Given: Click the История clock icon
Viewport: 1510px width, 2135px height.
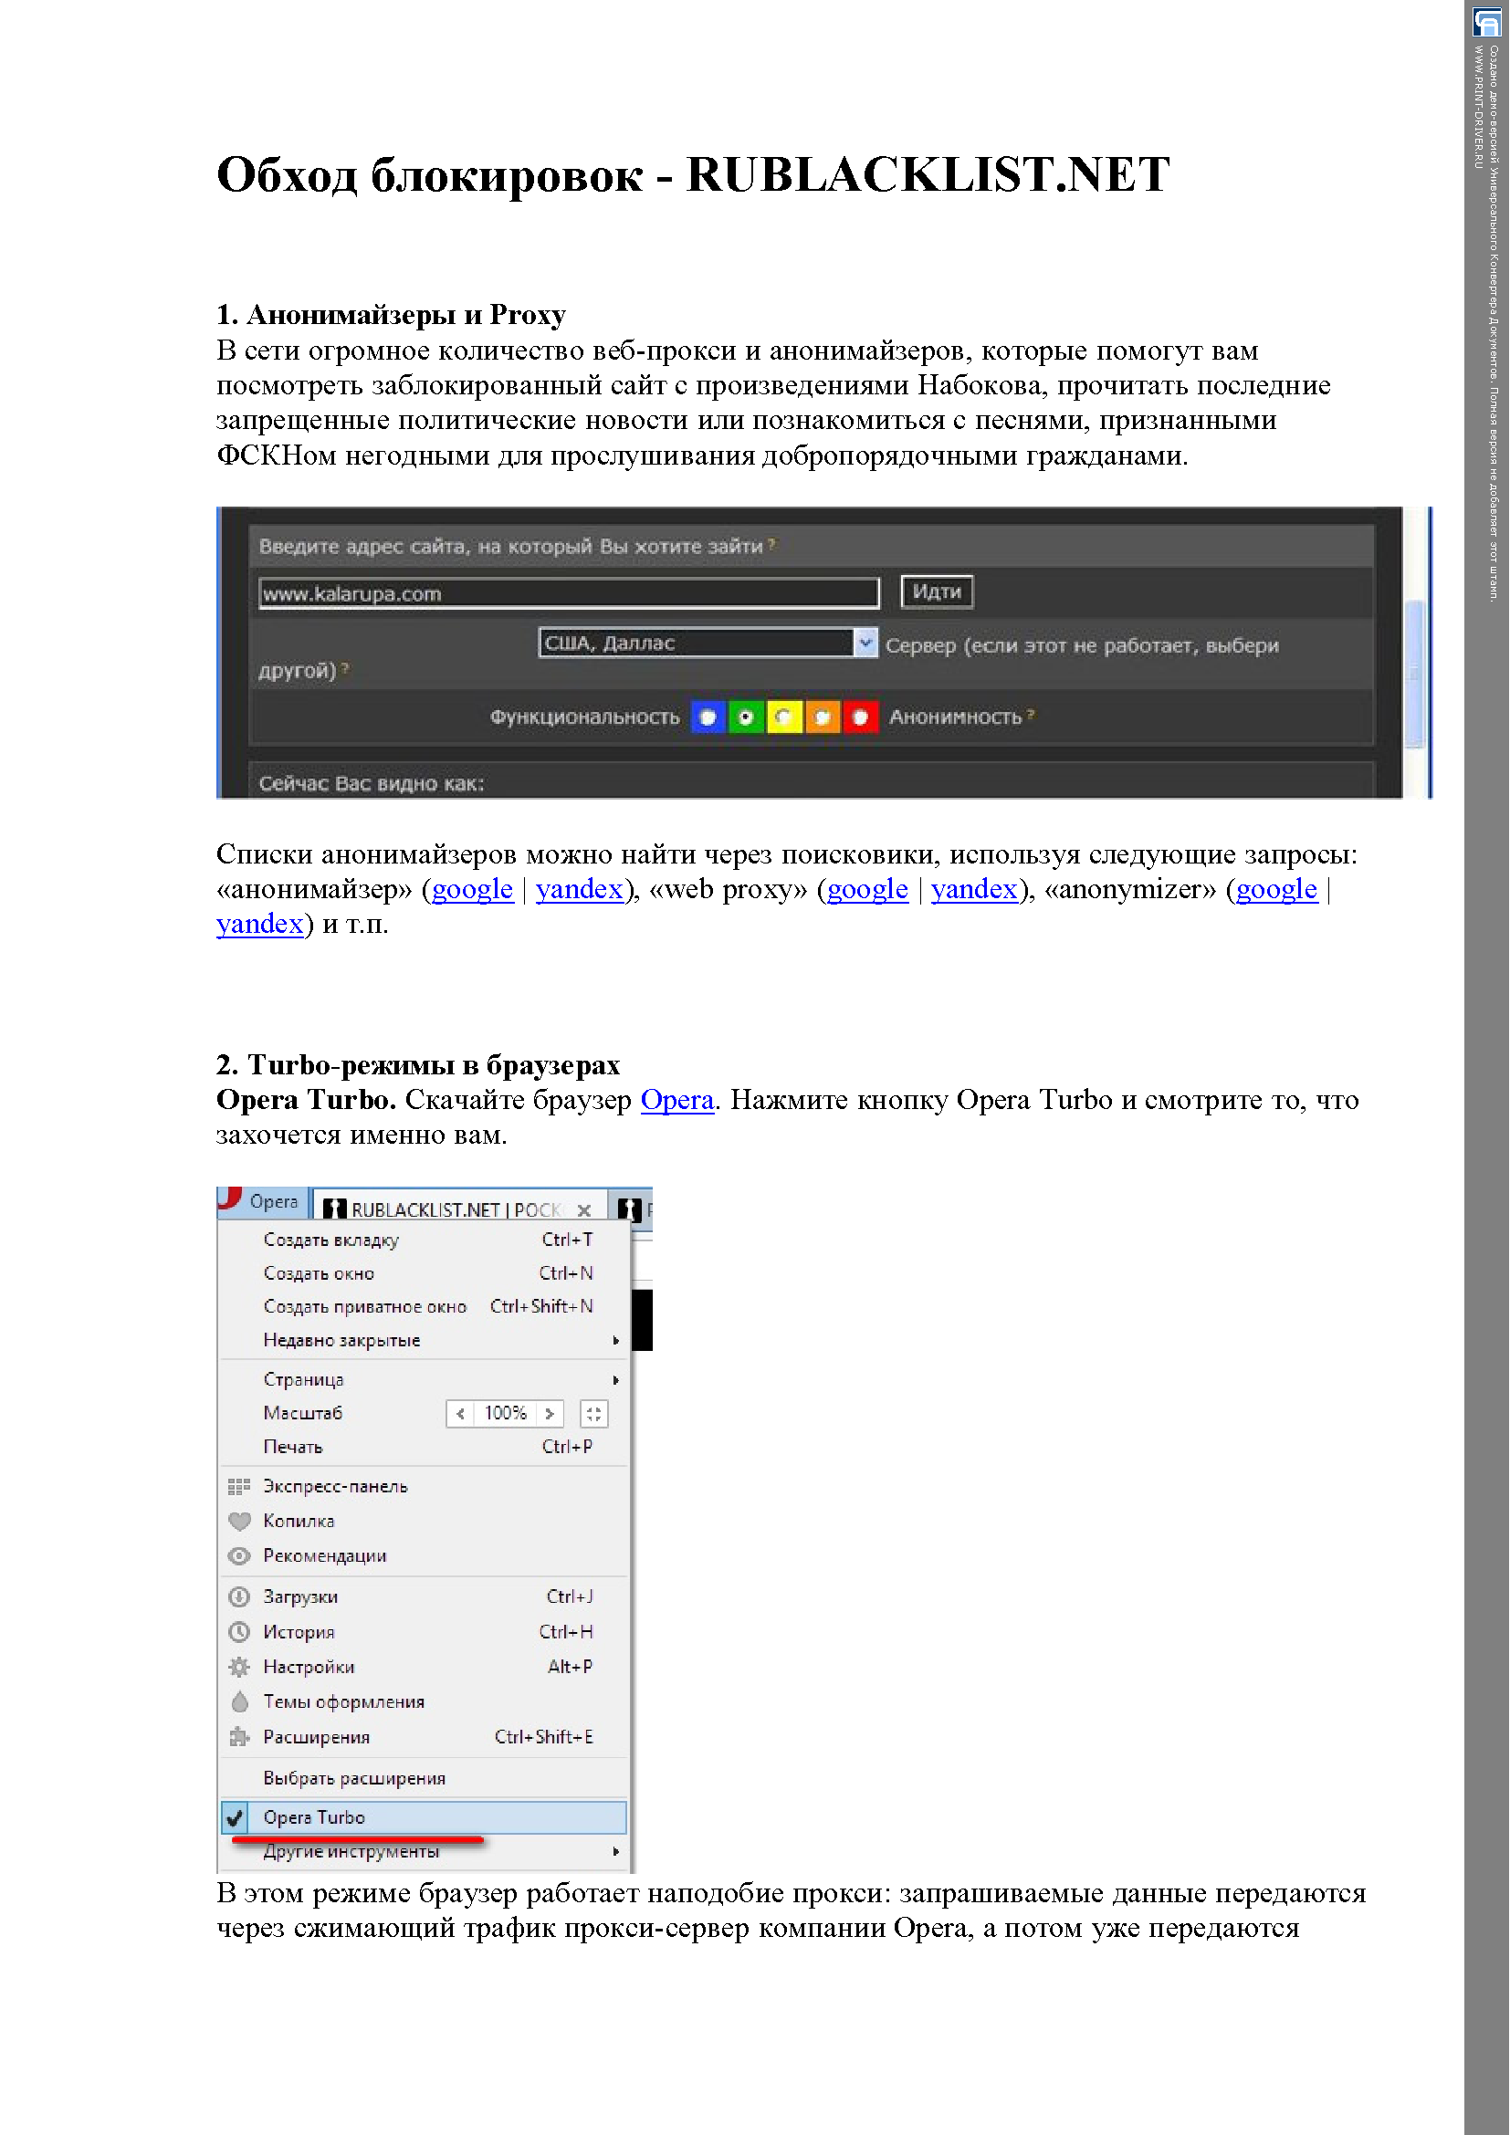Looking at the screenshot, I should (239, 1633).
